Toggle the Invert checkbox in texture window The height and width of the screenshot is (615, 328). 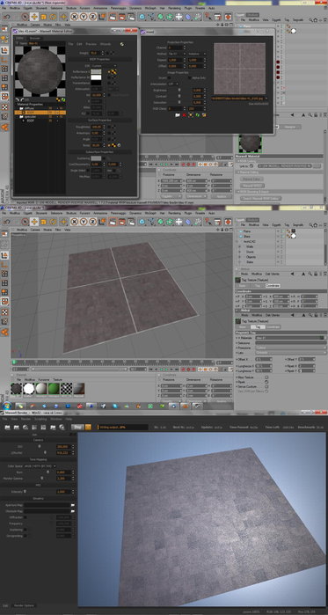[x=169, y=77]
